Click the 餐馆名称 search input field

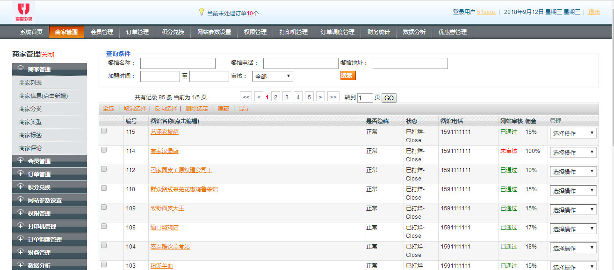[178, 63]
